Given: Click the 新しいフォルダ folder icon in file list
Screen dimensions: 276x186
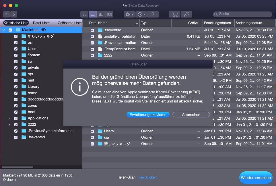Looking at the screenshot, I should pyautogui.click(x=100, y=144).
